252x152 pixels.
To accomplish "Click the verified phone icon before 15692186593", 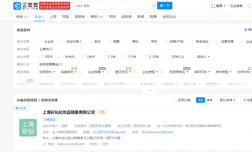I will pyautogui.click(x=54, y=132).
